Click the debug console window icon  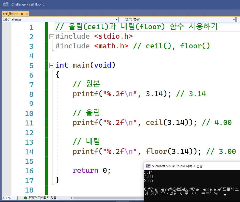[148, 166]
